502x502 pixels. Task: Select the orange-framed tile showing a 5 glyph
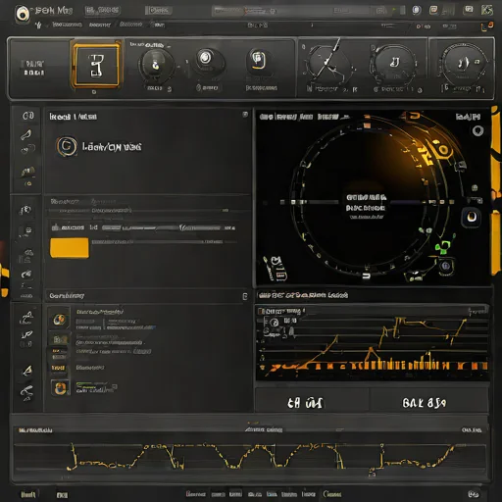pyautogui.click(x=96, y=66)
